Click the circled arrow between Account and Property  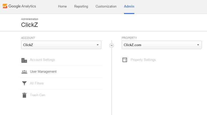click(112, 45)
